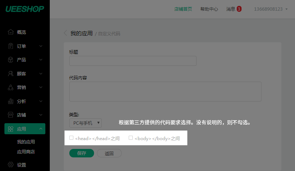This screenshot has height=171, width=295.
Task: Expand the 顾客 menu chevron
Action: [x=41, y=74]
